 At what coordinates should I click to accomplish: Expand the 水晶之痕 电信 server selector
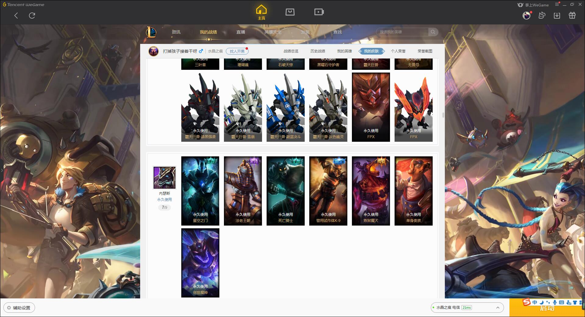[x=467, y=308]
